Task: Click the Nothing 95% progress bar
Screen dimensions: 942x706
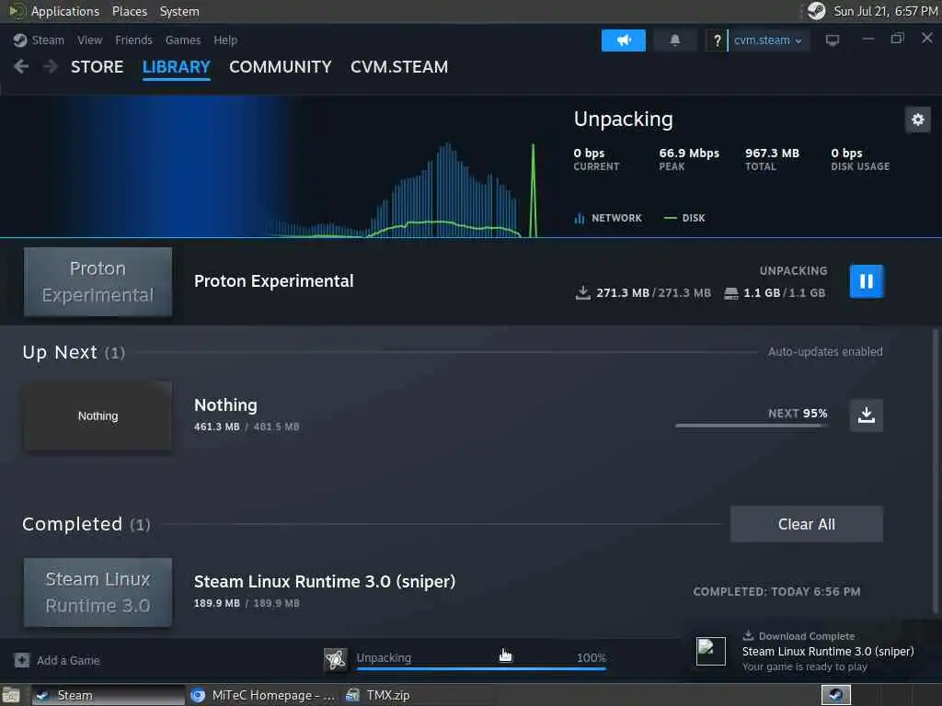Action: [x=751, y=426]
